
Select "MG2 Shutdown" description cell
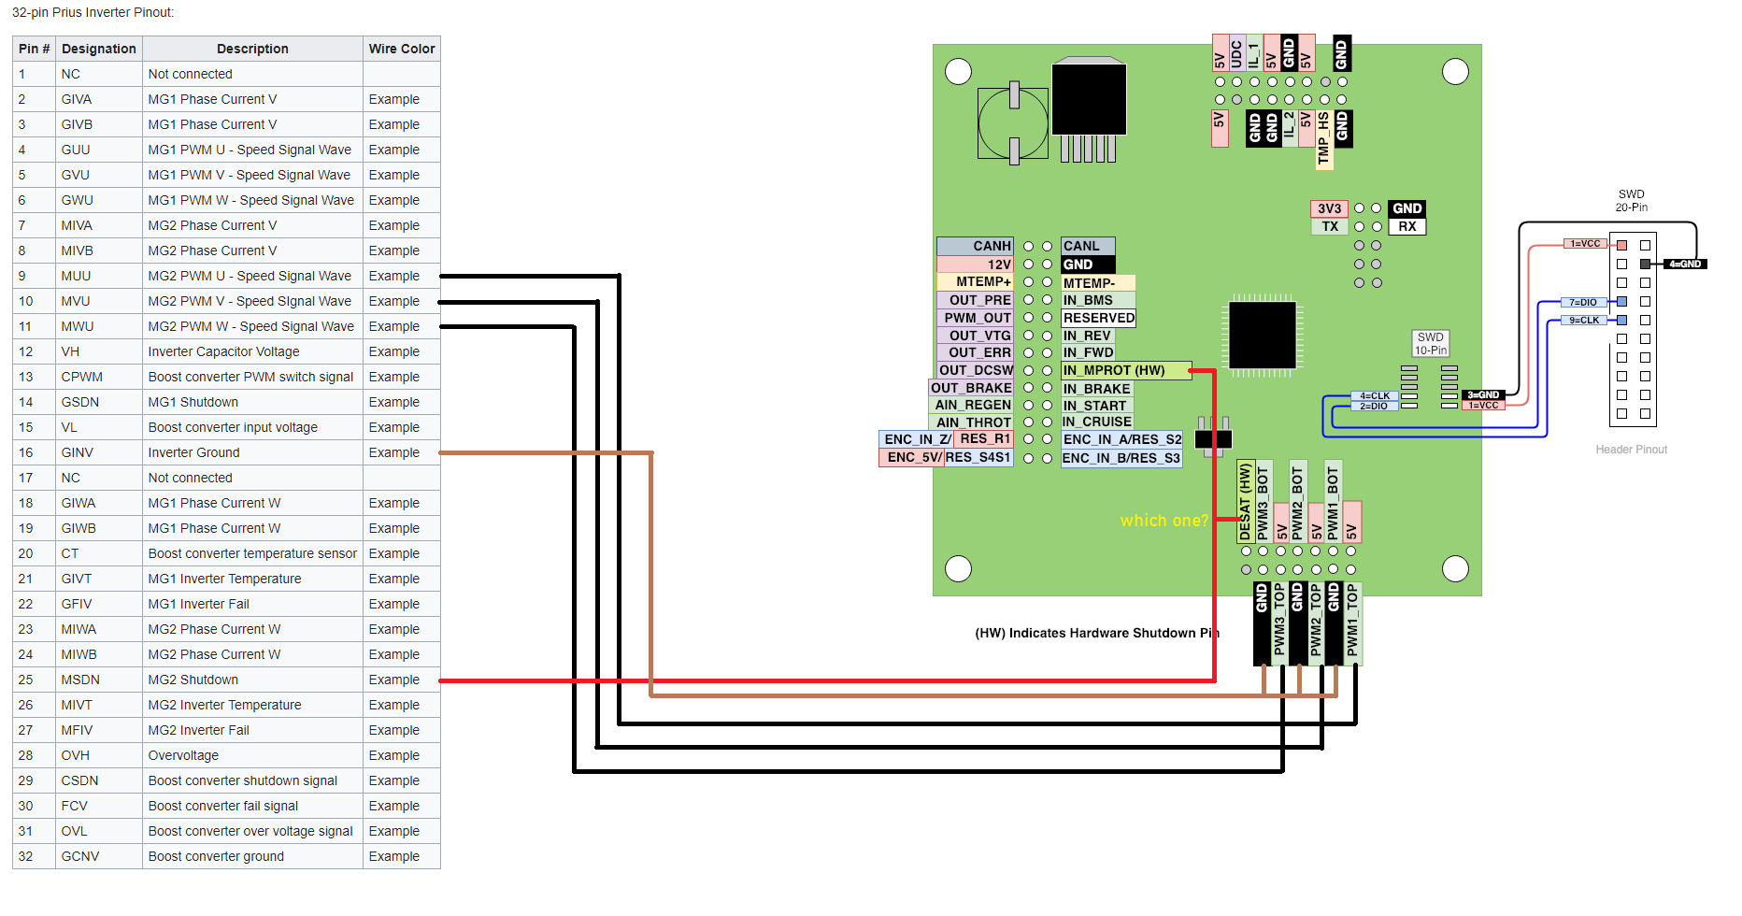[x=252, y=680]
